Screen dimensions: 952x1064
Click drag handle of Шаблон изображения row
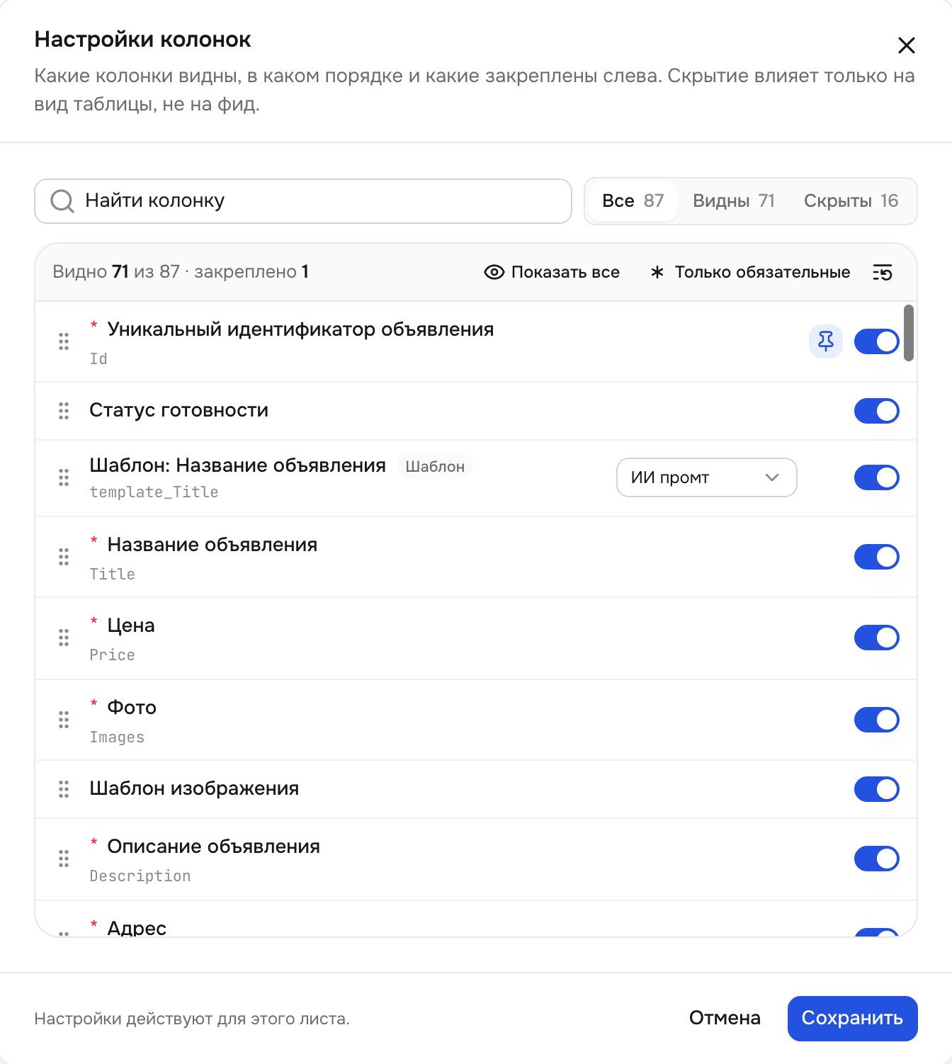click(64, 789)
